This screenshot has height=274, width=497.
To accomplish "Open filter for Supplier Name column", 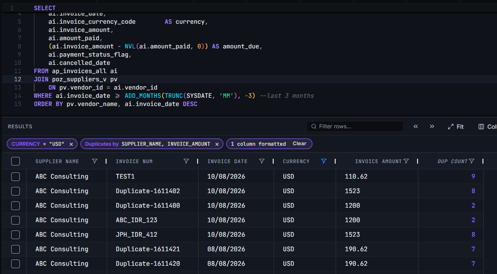I will pyautogui.click(x=94, y=161).
